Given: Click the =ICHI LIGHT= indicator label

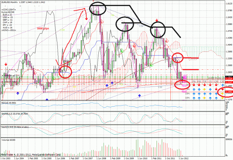Looking at the screenshot, I should pyautogui.click(x=8, y=10).
